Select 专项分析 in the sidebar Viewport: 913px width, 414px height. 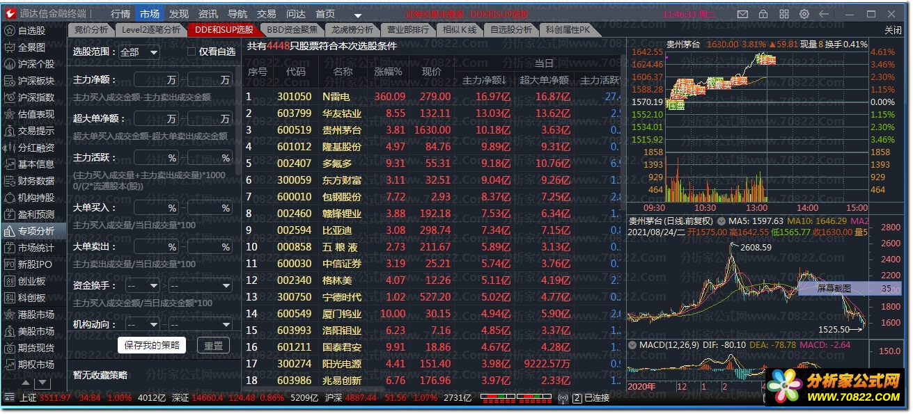point(32,231)
